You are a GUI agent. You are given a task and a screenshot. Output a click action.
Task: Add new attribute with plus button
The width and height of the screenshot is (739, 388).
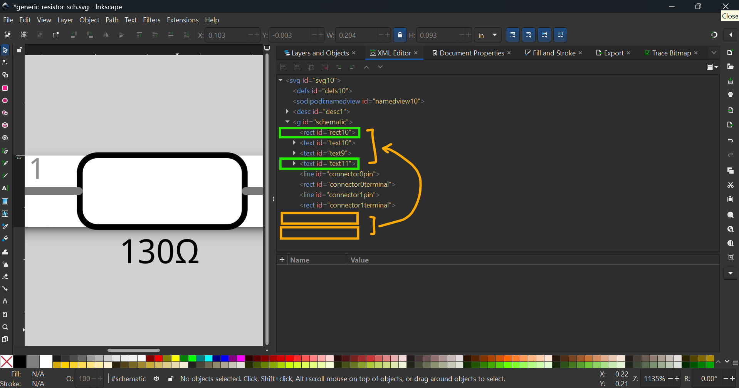[282, 260]
